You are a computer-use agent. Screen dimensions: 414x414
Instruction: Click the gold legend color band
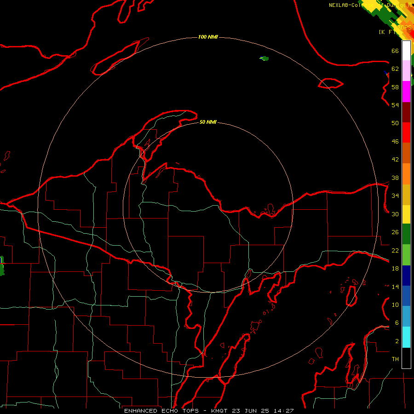pyautogui.click(x=406, y=195)
